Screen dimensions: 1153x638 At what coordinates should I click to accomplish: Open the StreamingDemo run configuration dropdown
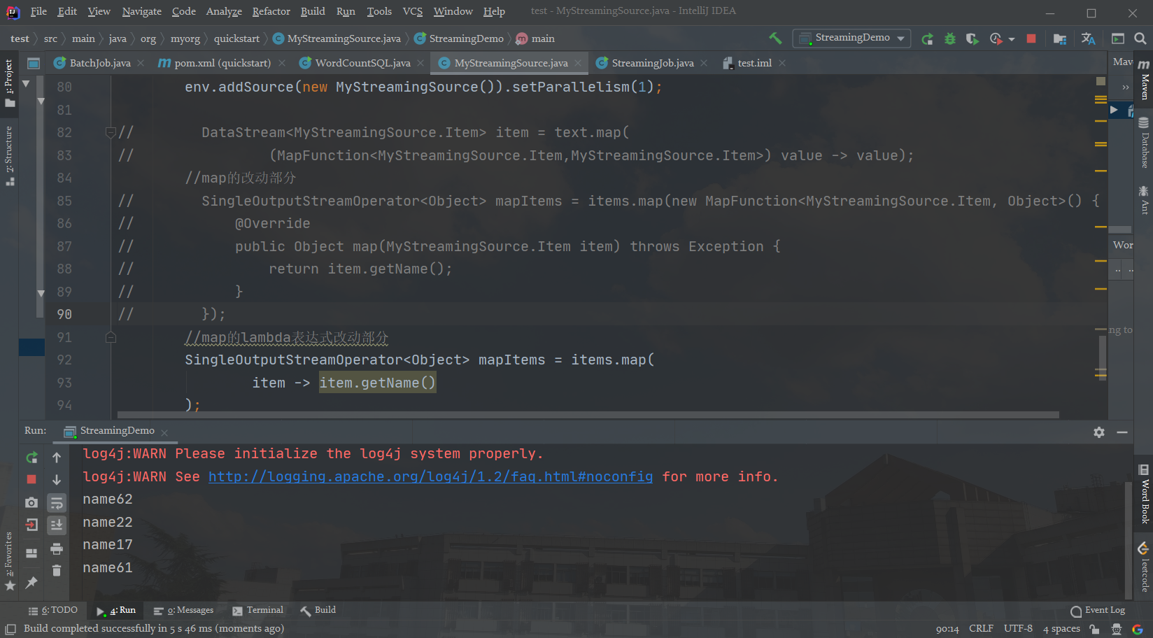[x=851, y=38]
